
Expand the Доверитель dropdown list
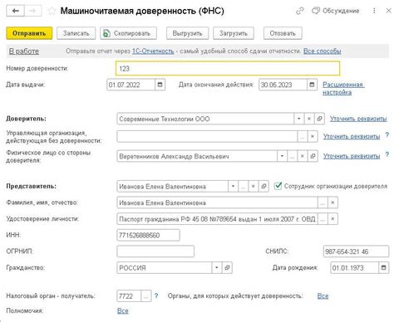(x=299, y=119)
